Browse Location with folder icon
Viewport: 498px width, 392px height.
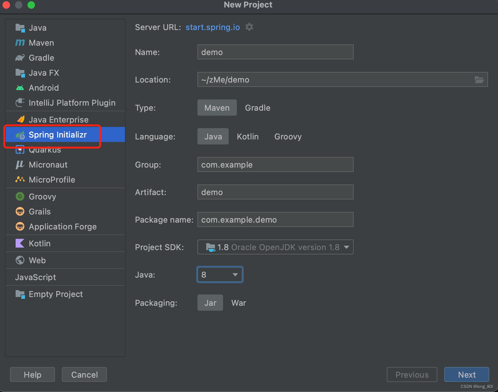pyautogui.click(x=479, y=80)
